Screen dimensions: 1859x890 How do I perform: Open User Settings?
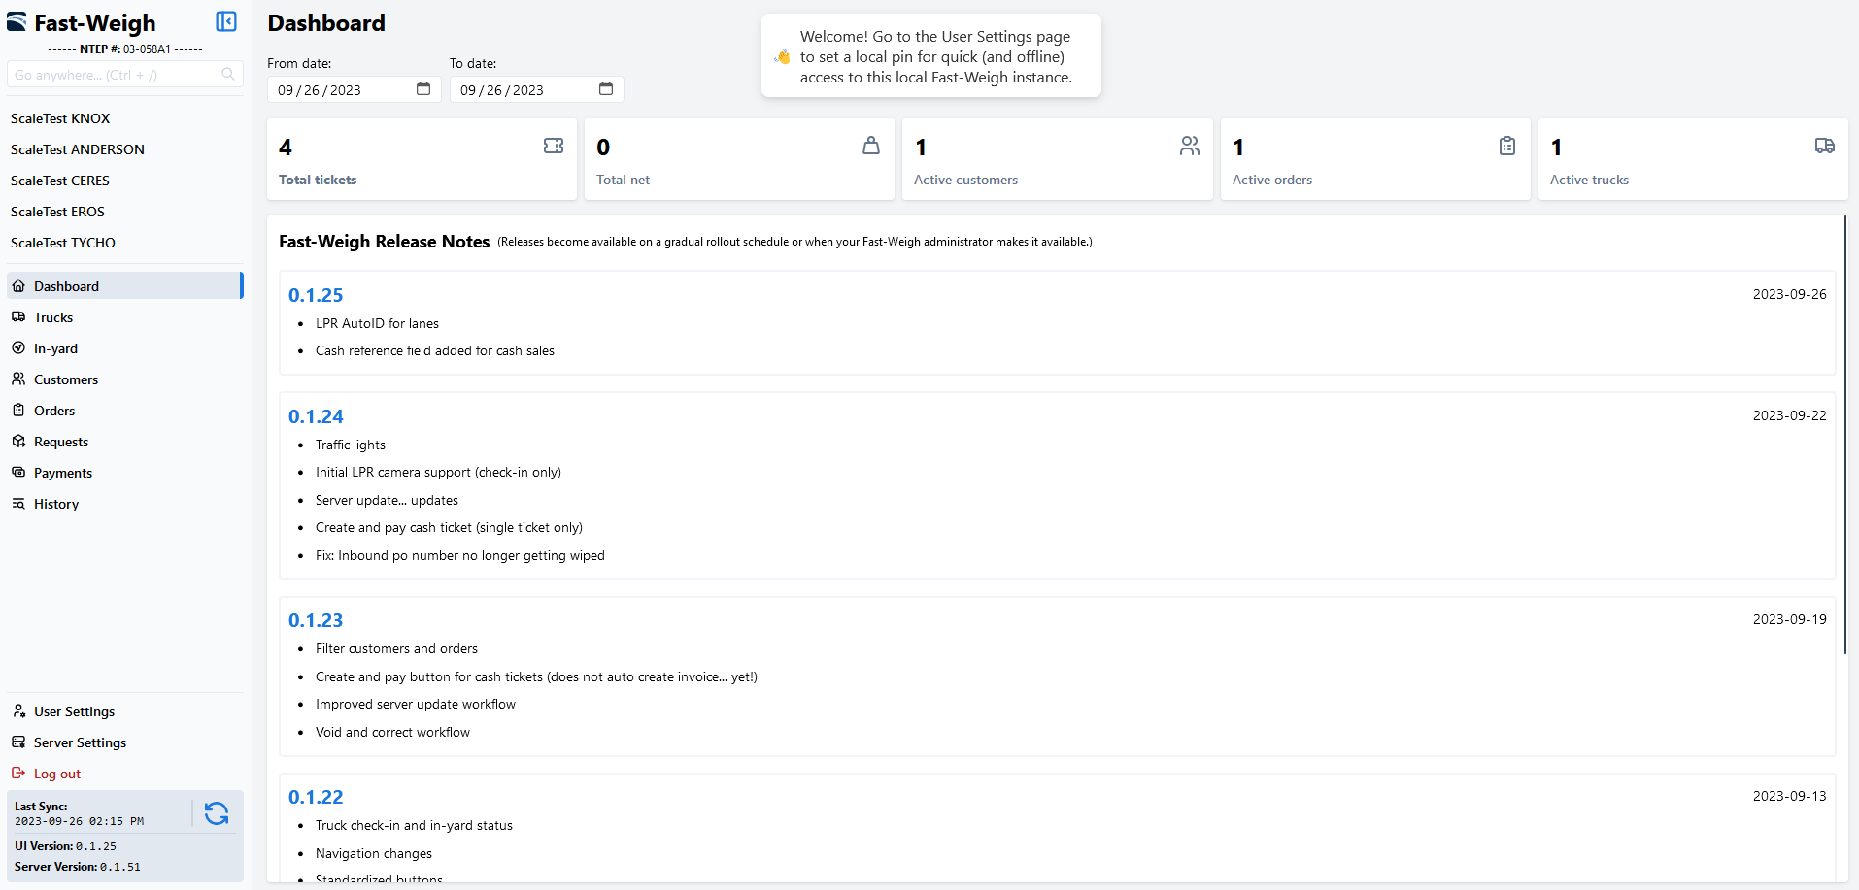[74, 711]
